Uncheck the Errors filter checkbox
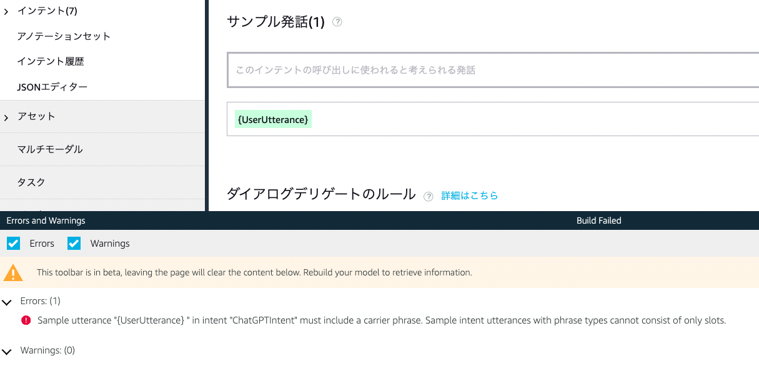 (13, 244)
